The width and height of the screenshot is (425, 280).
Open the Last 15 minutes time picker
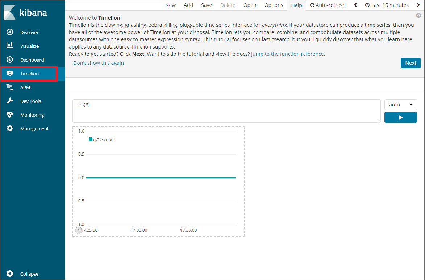pyautogui.click(x=387, y=5)
